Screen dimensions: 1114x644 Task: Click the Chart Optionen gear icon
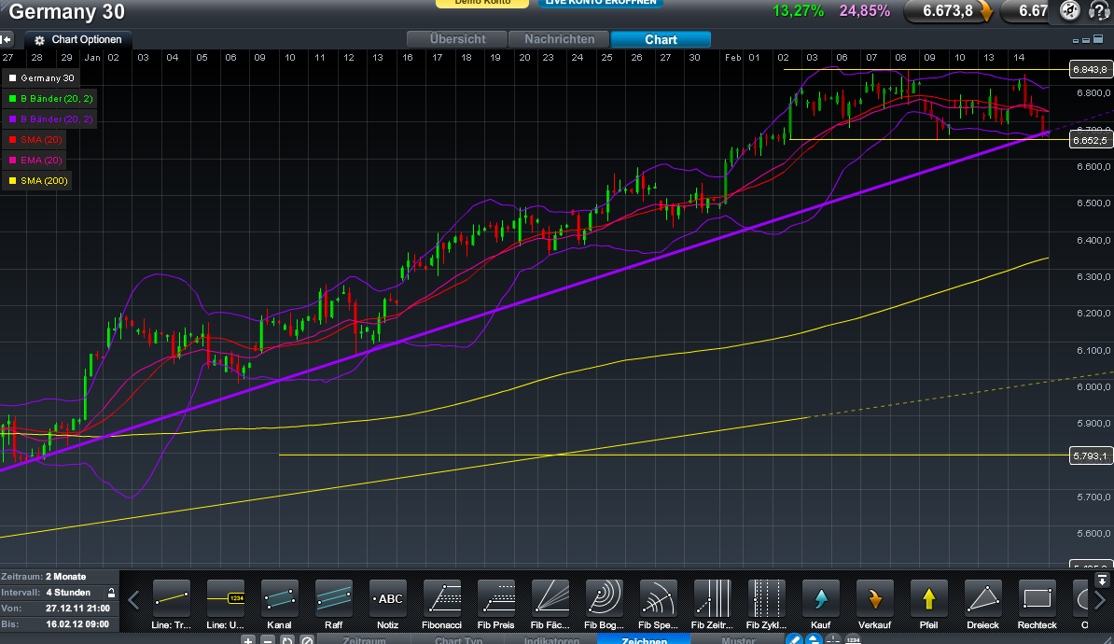pos(40,40)
